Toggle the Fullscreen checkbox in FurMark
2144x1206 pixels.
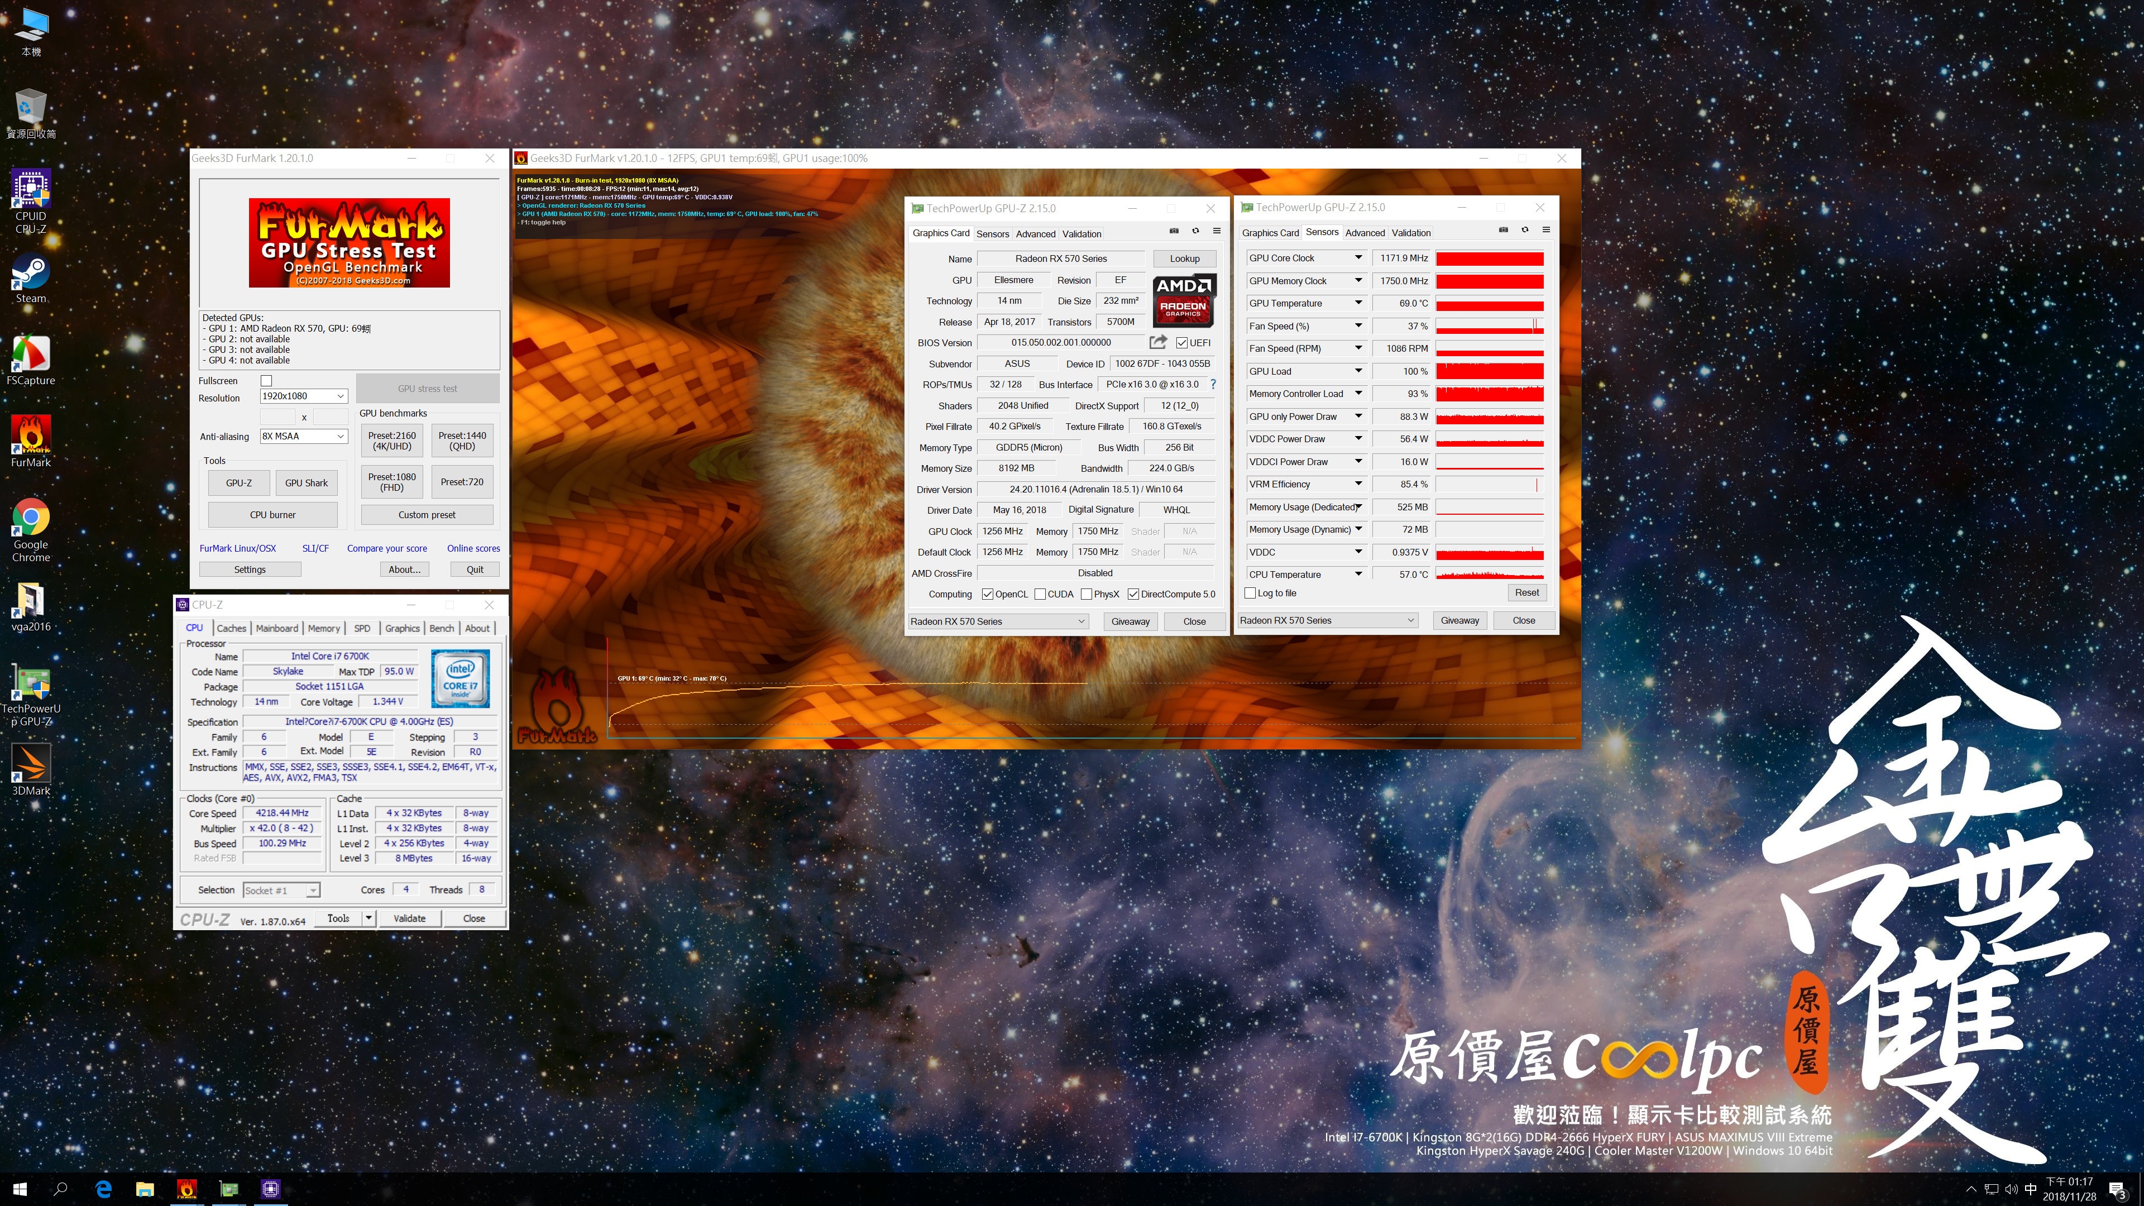(x=266, y=380)
